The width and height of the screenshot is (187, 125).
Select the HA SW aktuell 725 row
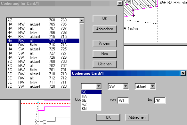pyautogui.click(x=43, y=49)
